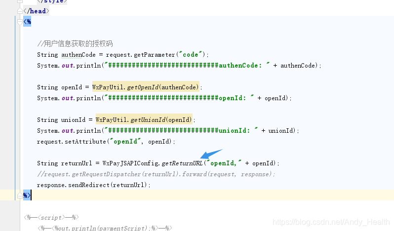Click the highlighted WxPayUtil.getUnionId call
This screenshot has width=394, height=231.
click(x=144, y=120)
